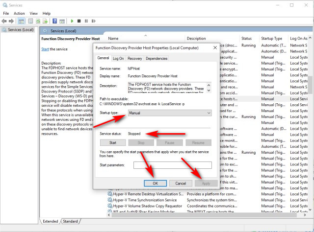Open the Help menu
This screenshot has height=232, width=314.
click(47, 13)
